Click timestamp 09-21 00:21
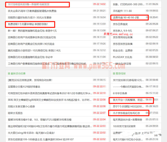 coord(99,11)
